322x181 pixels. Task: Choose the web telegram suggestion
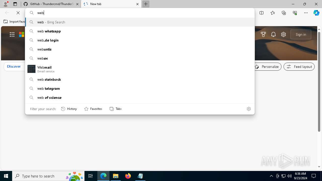click(x=140, y=88)
